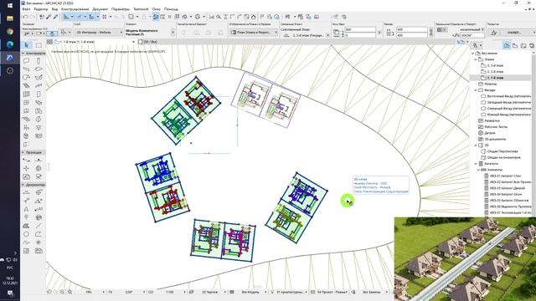The image size is (536, 301).
Task: Select the Spline tool
Action: [26, 242]
